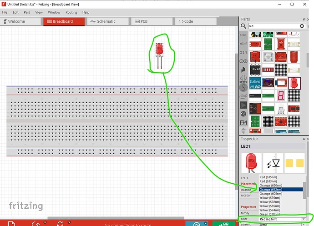The height and width of the screenshot is (226, 314).
Task: Open the Window menu
Action: pos(54,12)
